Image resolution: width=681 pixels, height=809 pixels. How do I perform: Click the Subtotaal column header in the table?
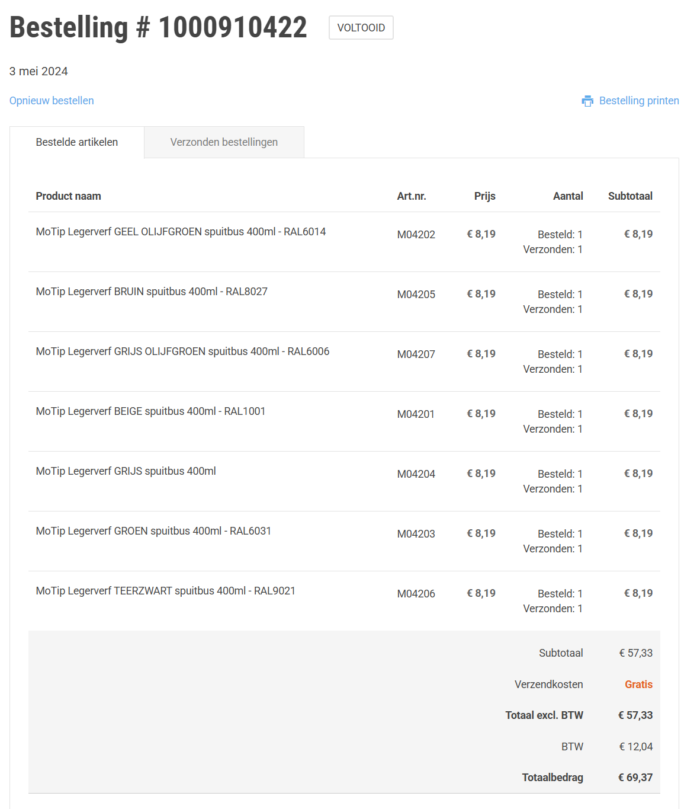[x=630, y=196]
